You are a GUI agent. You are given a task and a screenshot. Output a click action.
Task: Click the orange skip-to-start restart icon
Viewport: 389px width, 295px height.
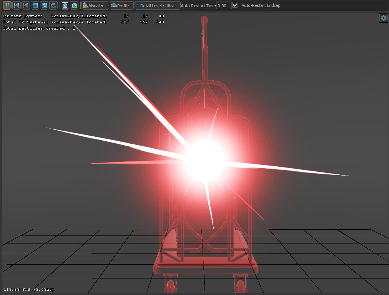click(26, 5)
